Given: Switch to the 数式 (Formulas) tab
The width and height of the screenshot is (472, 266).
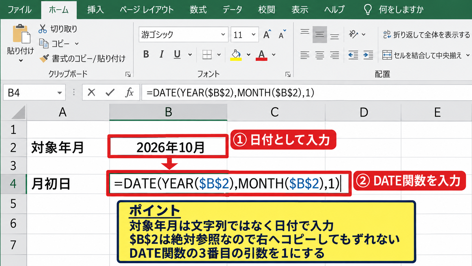Looking at the screenshot, I should [x=198, y=10].
